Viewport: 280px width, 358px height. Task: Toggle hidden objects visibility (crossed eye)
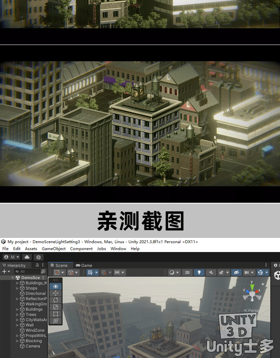coord(236,272)
